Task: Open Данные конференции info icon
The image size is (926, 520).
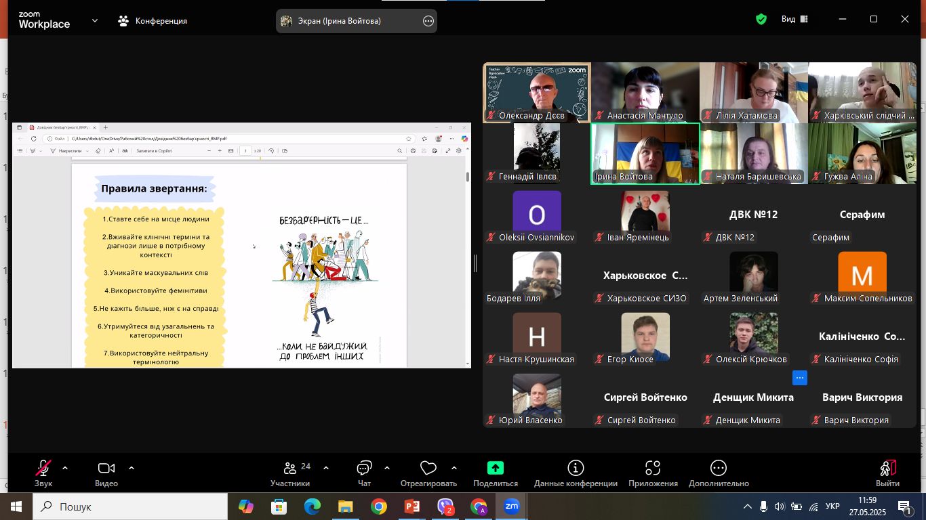Action: (576, 469)
